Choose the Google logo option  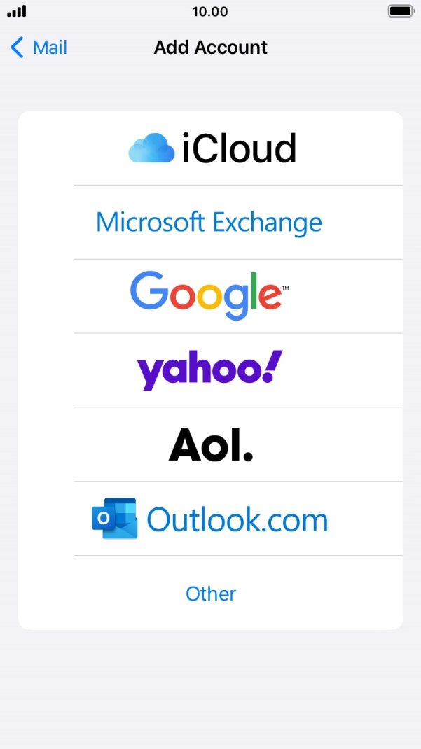pos(209,295)
